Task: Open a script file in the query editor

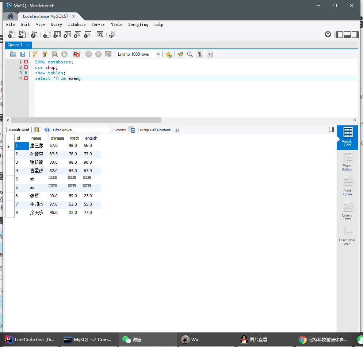Action: tap(13, 54)
